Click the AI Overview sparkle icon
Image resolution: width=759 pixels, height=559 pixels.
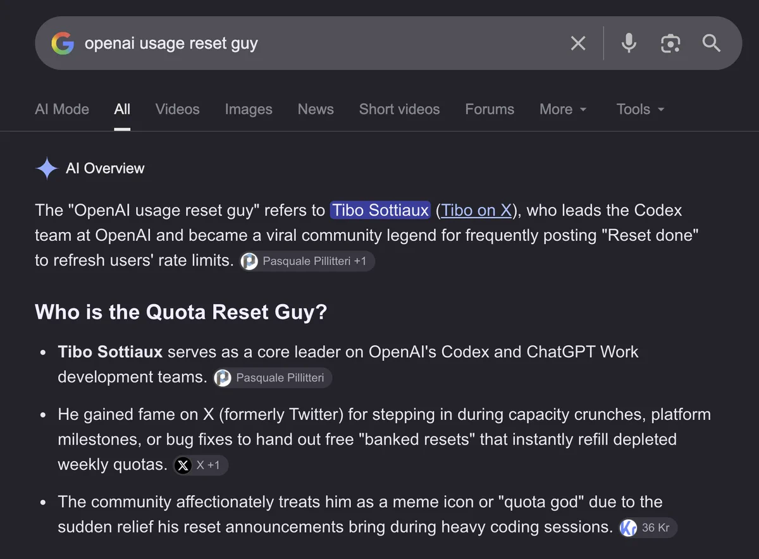[x=47, y=168]
